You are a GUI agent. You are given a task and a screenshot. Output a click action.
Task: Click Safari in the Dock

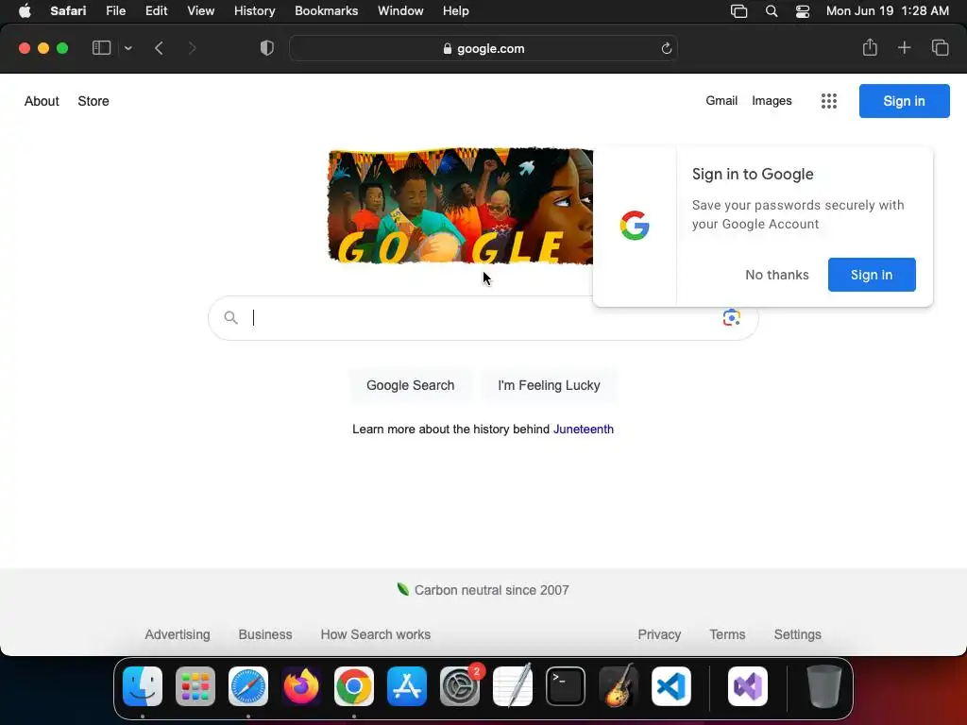tap(248, 686)
